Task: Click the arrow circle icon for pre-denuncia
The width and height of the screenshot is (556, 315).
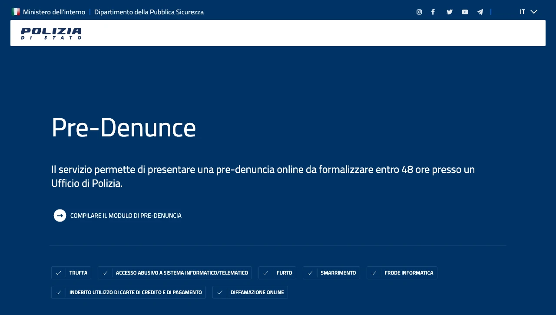Action: (60, 216)
